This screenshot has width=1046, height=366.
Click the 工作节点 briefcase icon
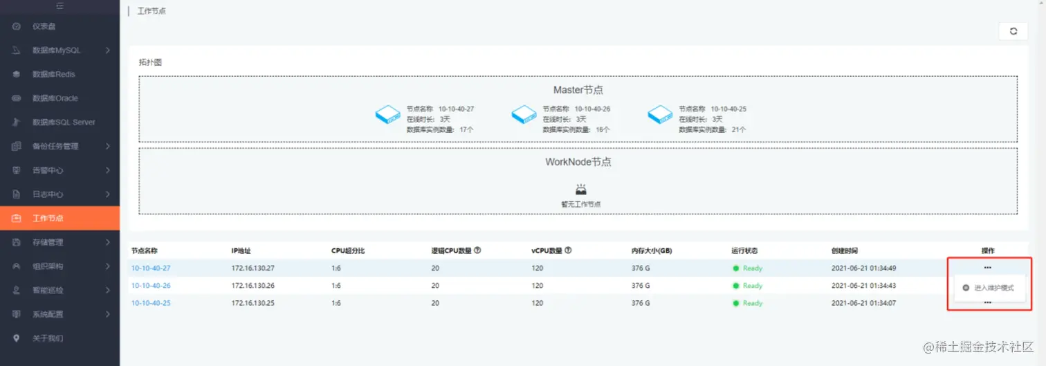tap(17, 218)
